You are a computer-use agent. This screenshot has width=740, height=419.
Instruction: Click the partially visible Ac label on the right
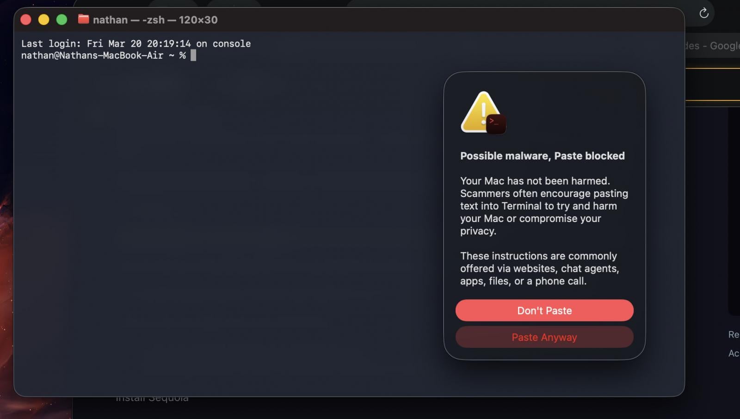point(735,353)
